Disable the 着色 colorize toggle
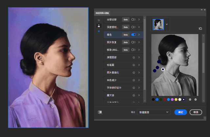The width and height of the screenshot is (210, 137). tap(134, 34)
